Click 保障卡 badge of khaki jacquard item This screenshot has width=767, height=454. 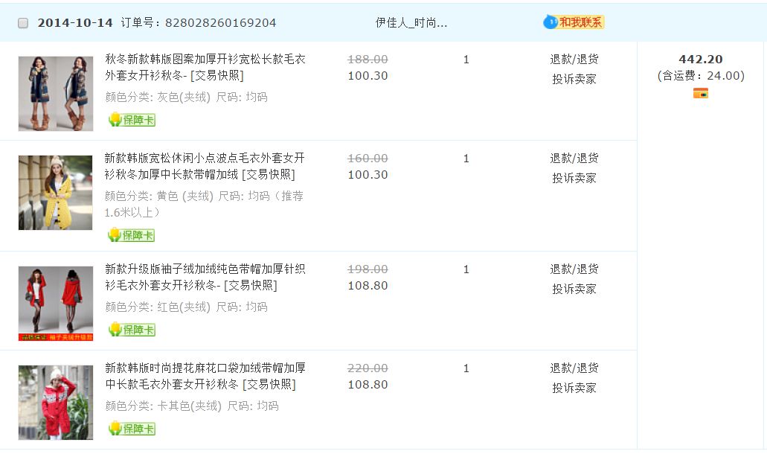[132, 429]
